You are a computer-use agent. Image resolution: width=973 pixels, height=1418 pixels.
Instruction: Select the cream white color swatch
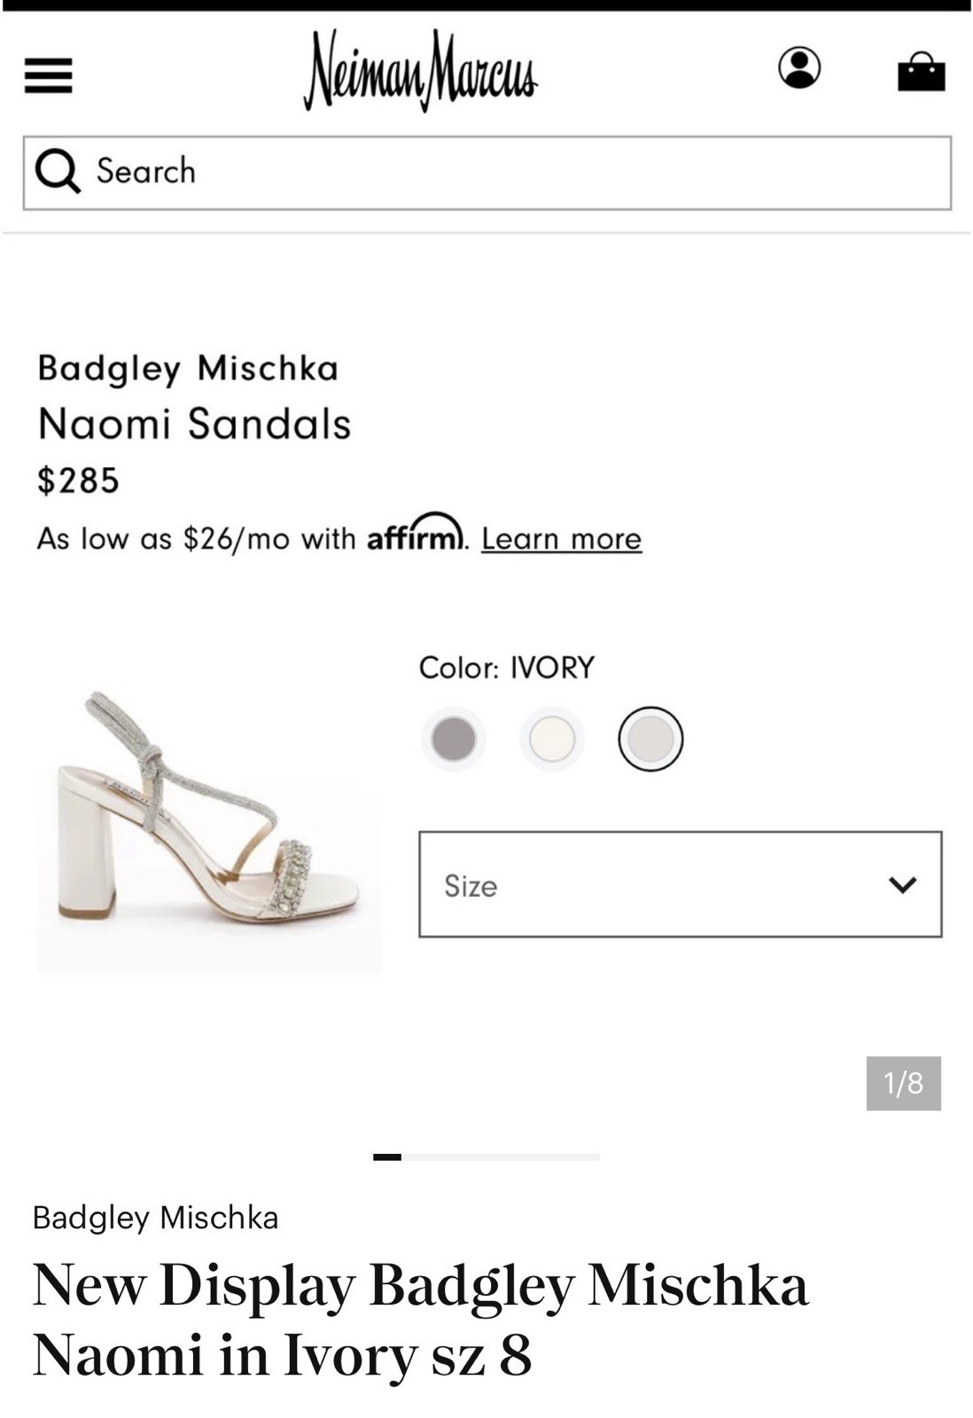[x=552, y=738]
